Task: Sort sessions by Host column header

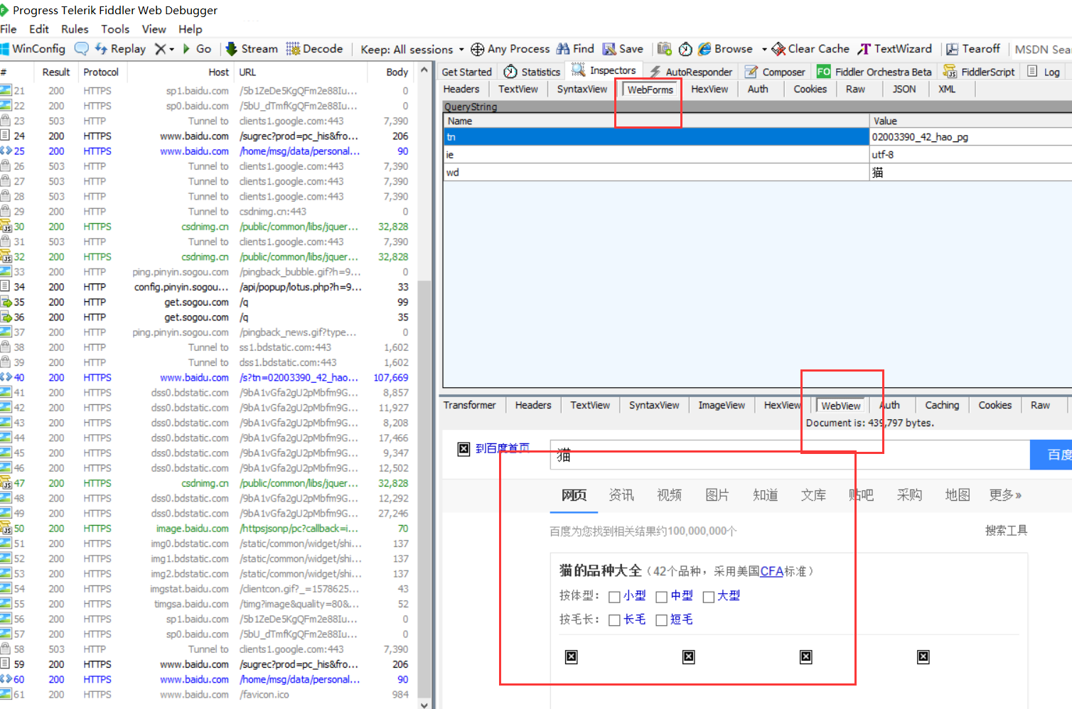Action: [219, 72]
